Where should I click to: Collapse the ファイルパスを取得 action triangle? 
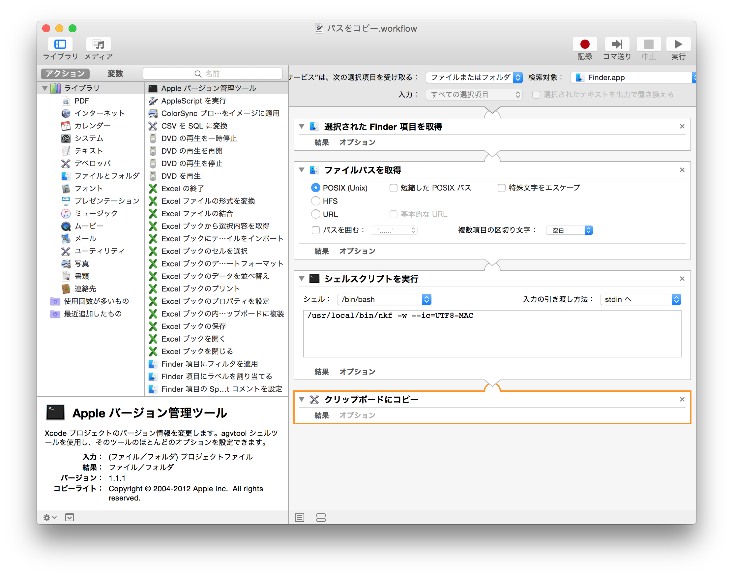(302, 170)
